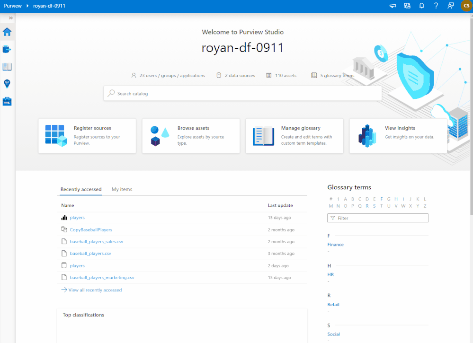The height and width of the screenshot is (343, 473).
Task: Open the feedback icon in top bar
Action: 451,6
